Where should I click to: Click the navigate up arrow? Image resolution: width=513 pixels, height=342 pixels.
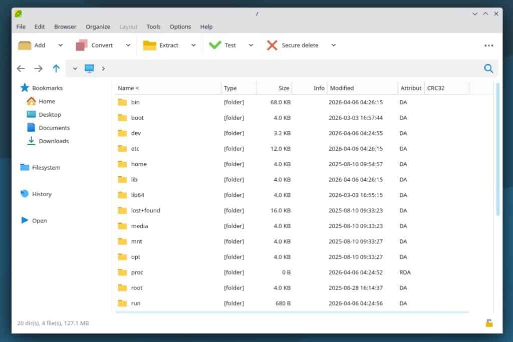(x=56, y=68)
